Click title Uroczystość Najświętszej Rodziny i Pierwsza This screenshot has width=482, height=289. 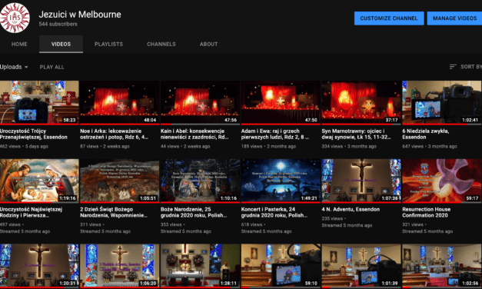[x=31, y=212]
